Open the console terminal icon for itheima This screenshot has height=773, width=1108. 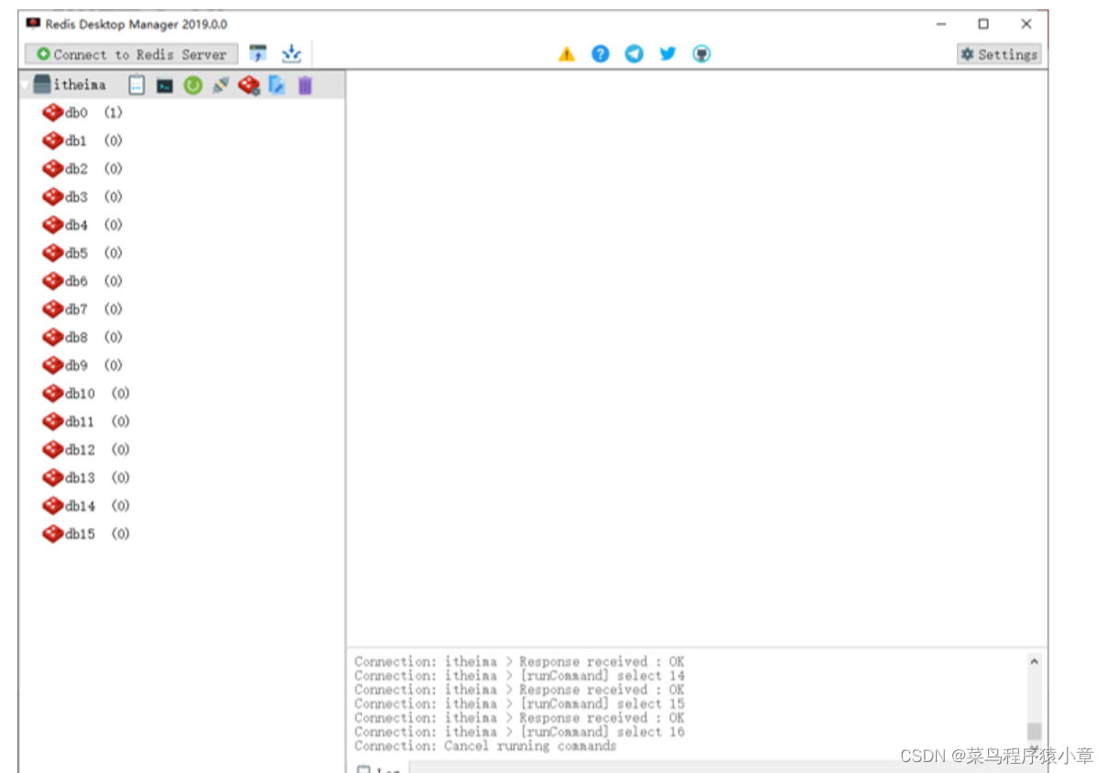pos(165,85)
